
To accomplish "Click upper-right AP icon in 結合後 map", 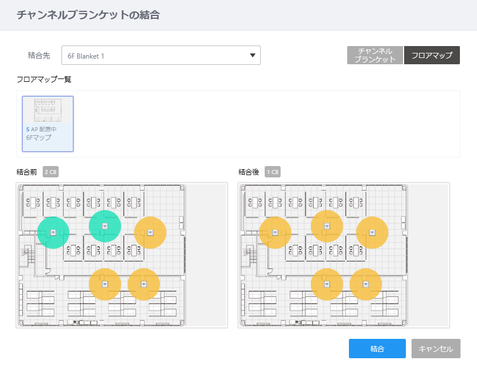I will 372,233.
